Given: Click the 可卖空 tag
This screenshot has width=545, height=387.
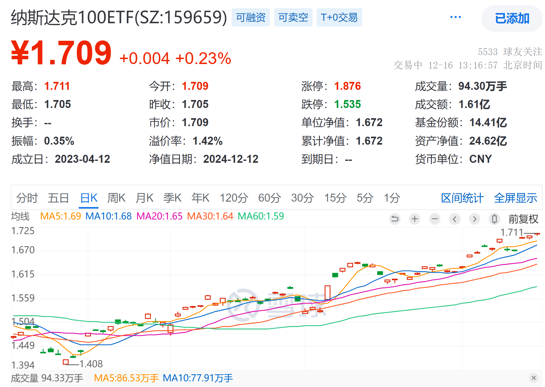Looking at the screenshot, I should click(293, 17).
